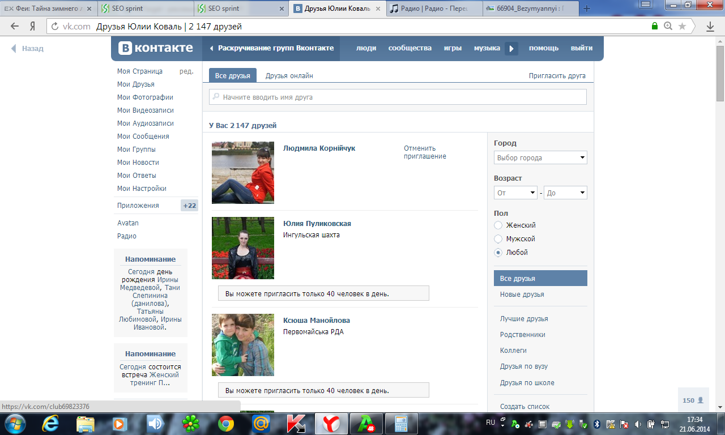This screenshot has width=725, height=435.
Task: Switch to Yandex Browser taskbar icon
Action: point(331,423)
